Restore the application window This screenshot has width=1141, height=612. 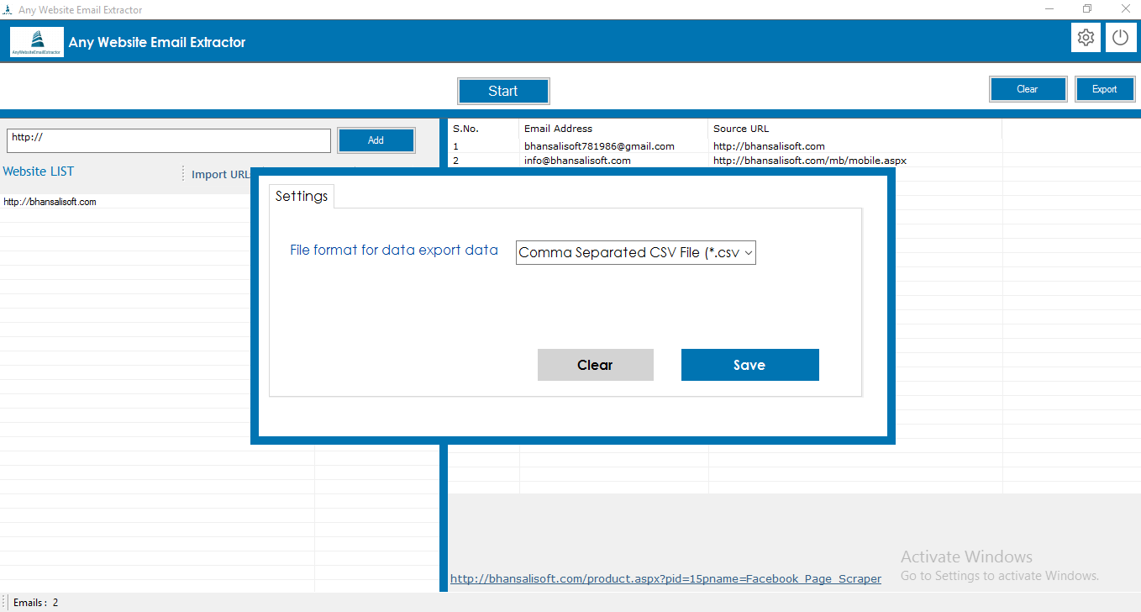[x=1086, y=9]
